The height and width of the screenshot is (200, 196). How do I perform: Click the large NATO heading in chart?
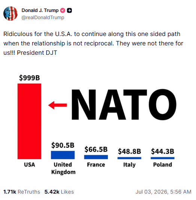pos(124,105)
